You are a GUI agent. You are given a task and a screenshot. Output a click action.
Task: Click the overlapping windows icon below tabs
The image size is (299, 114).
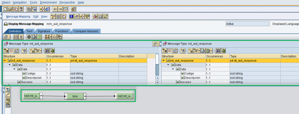tap(60, 37)
